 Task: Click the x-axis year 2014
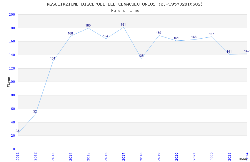[71, 156]
